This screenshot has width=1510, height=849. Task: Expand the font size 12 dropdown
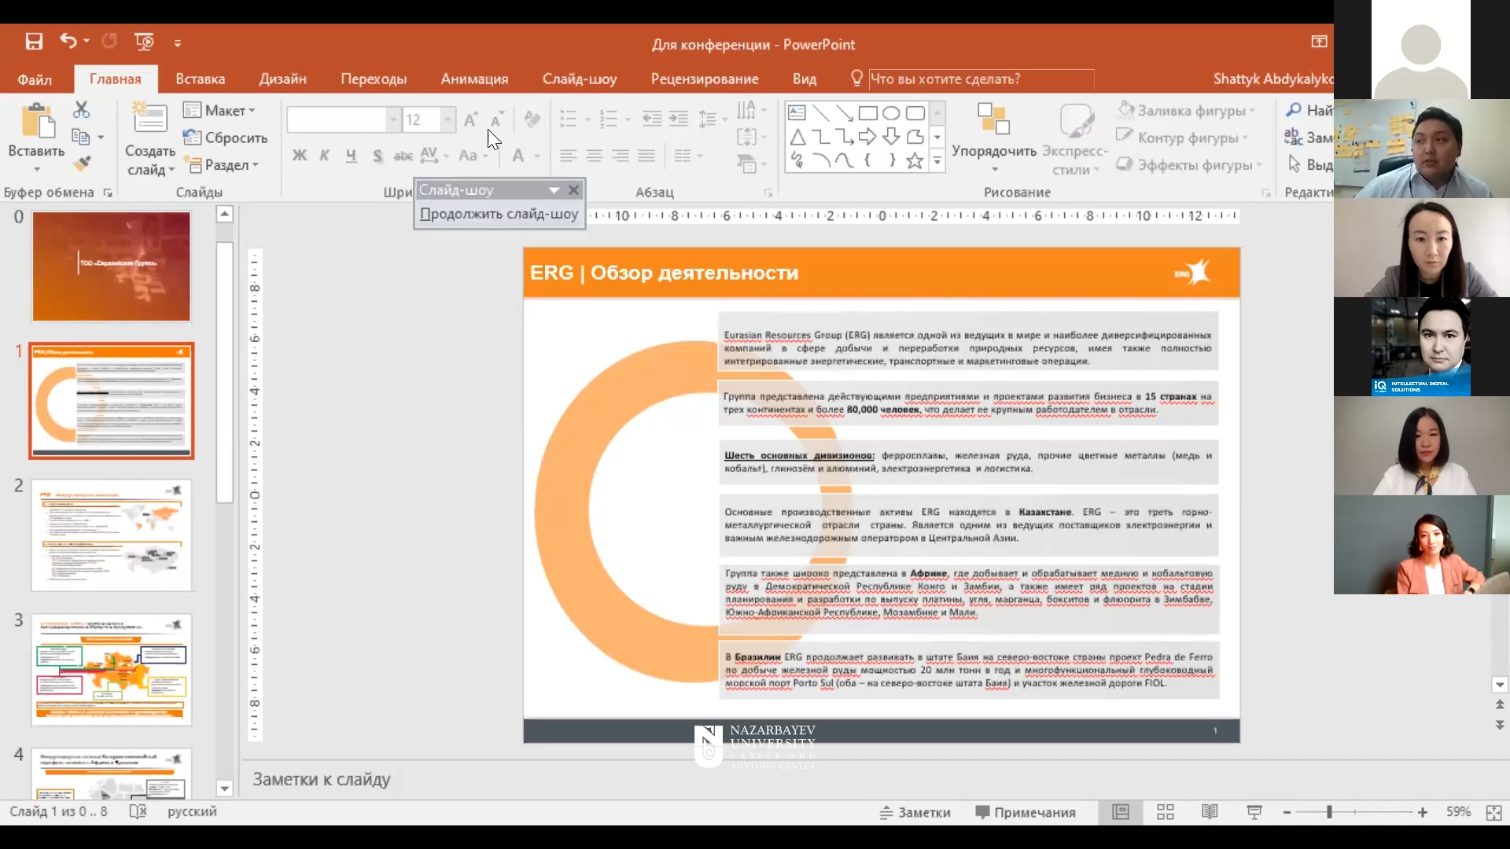pyautogui.click(x=447, y=119)
